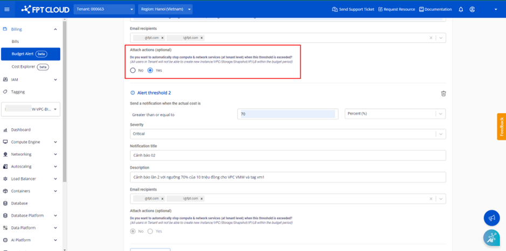Open the notifications bell icon
This screenshot has width=506, height=251.
click(x=461, y=9)
